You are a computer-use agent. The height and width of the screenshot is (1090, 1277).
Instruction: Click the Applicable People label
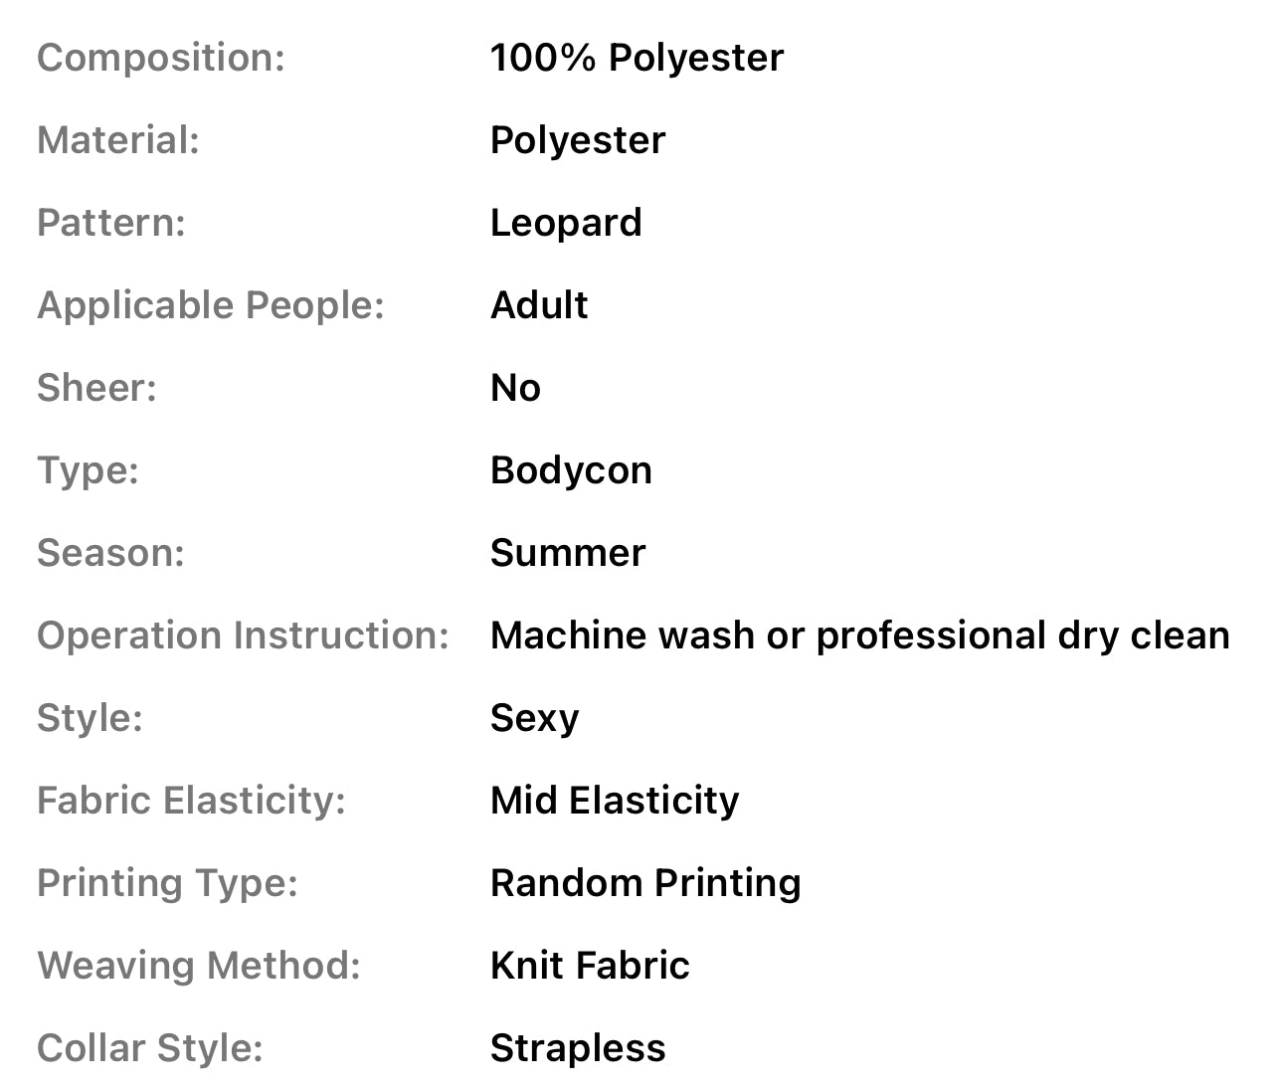(x=210, y=305)
